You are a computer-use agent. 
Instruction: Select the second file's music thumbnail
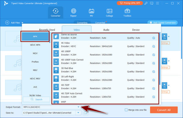tap(13, 63)
